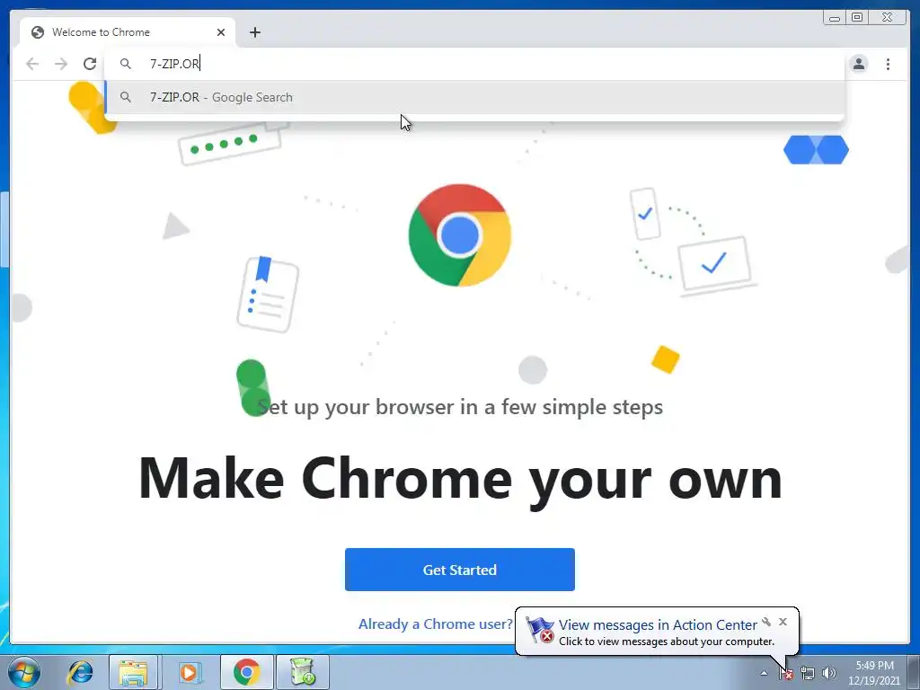Open a new tab with the plus button
The width and height of the screenshot is (920, 690).
point(254,32)
